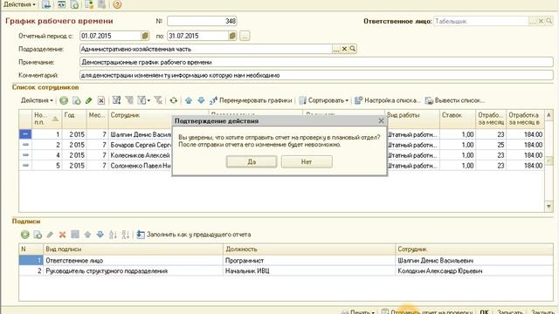Screen dimensions: 559x314
Task: Sort signatures descending icon
Action: (126, 235)
